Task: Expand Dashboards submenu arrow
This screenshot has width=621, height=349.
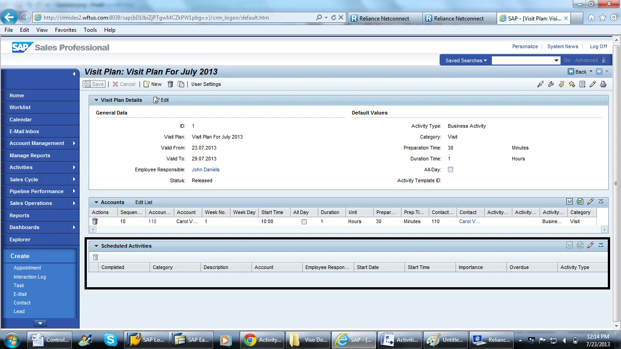Action: pyautogui.click(x=74, y=227)
